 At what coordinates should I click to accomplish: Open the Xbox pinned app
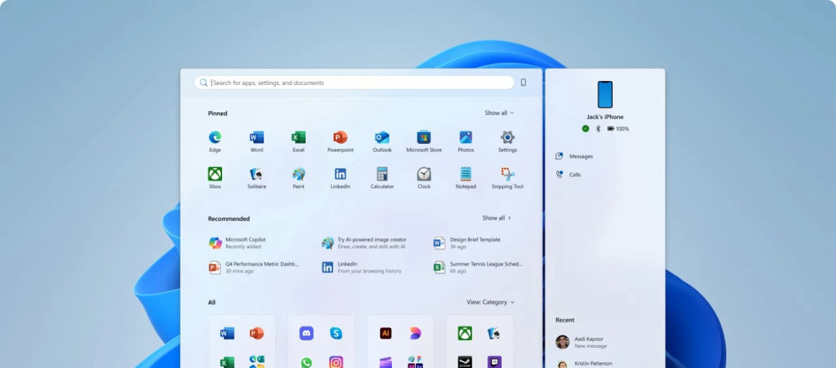pyautogui.click(x=215, y=175)
